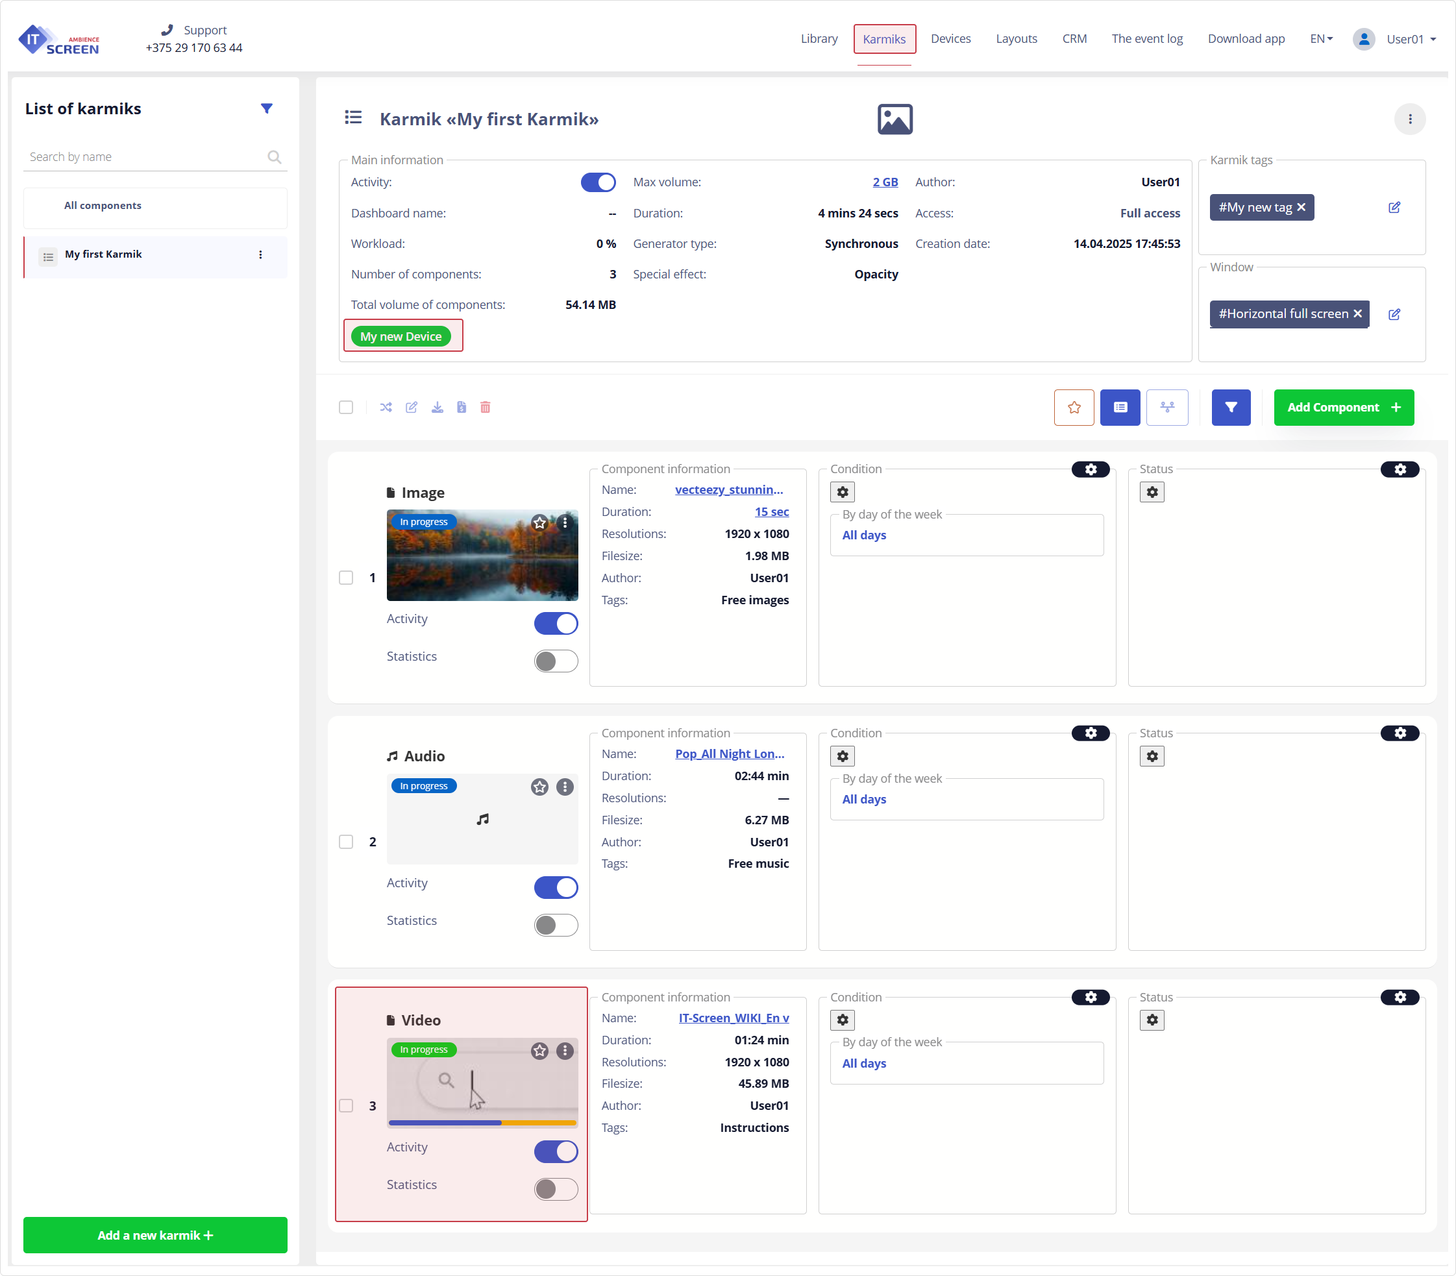Click the karmik preview image icon
The width and height of the screenshot is (1456, 1276).
click(895, 119)
